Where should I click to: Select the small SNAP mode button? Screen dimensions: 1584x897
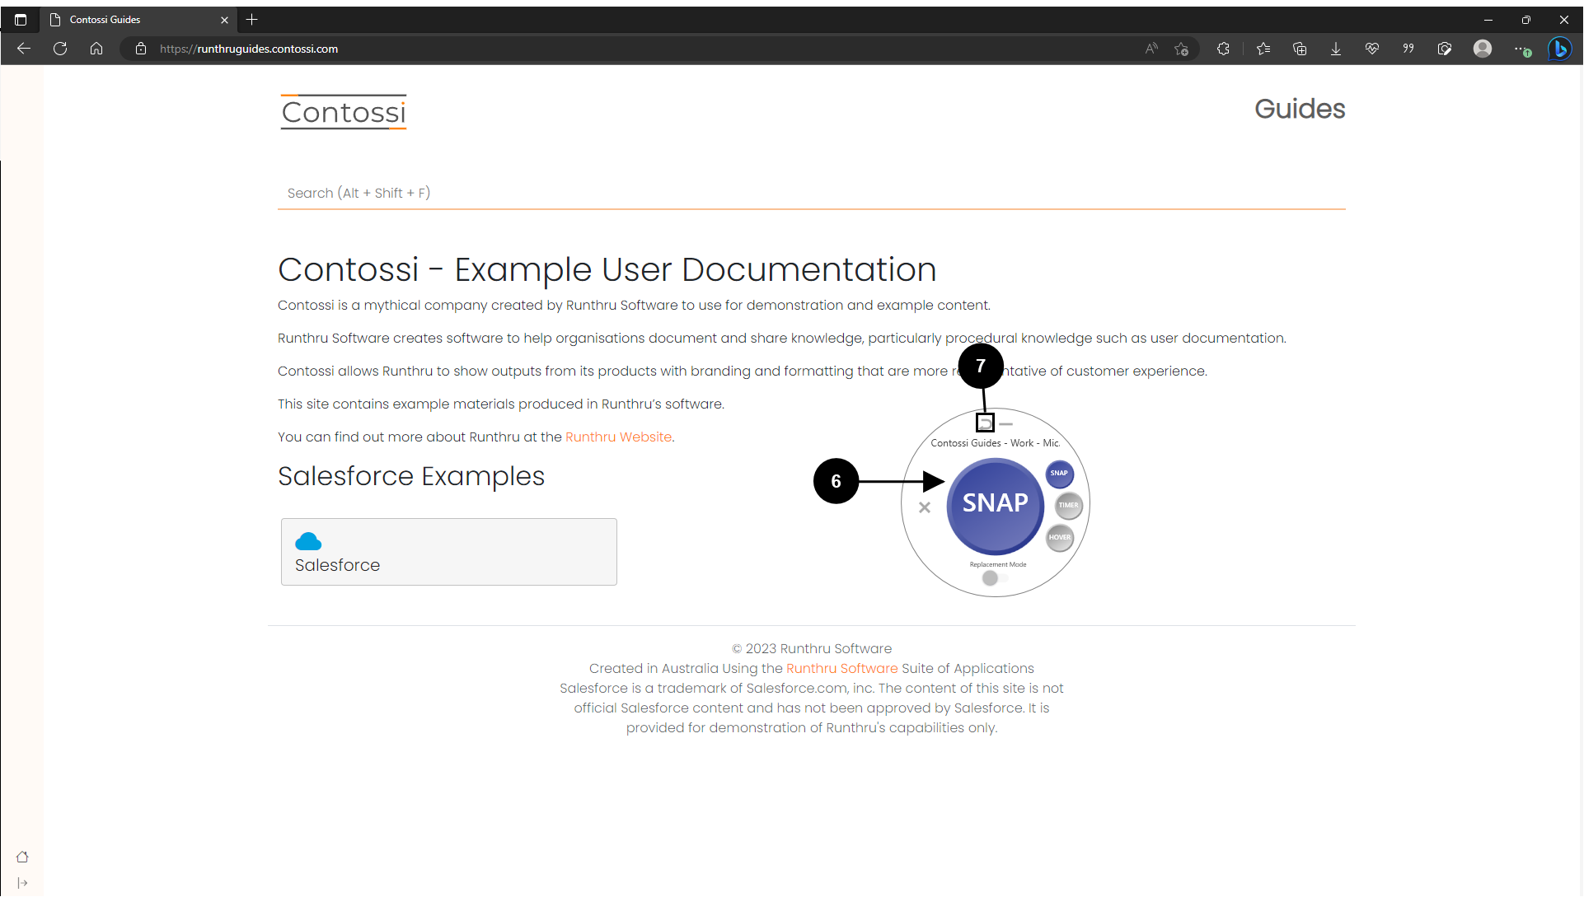click(x=1059, y=474)
